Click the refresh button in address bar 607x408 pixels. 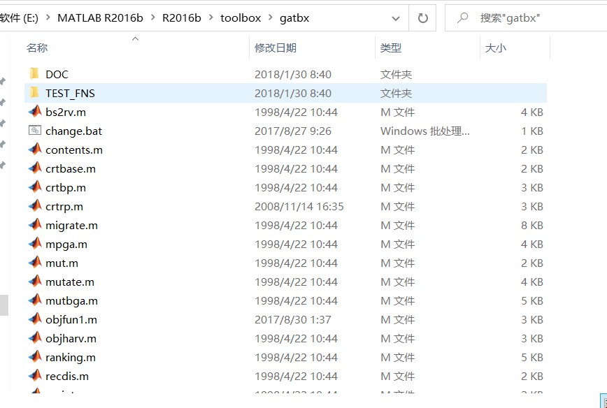tap(422, 17)
